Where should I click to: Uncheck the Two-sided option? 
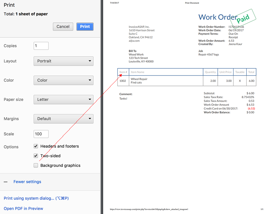[x=36, y=156]
